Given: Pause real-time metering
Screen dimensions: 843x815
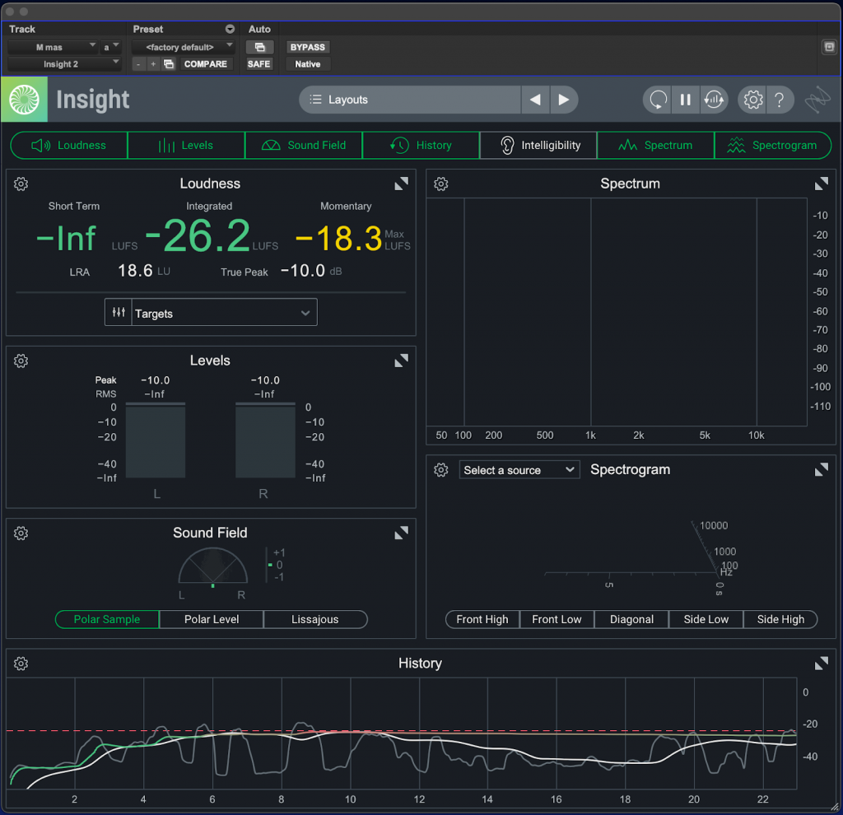Looking at the screenshot, I should pyautogui.click(x=686, y=99).
